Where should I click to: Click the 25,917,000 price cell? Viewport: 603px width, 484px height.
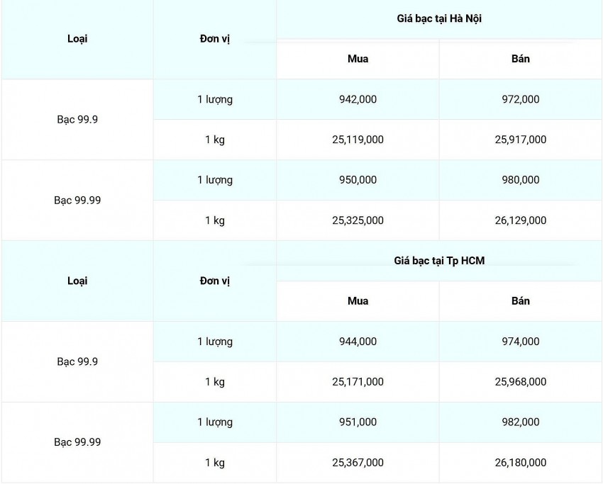click(520, 140)
